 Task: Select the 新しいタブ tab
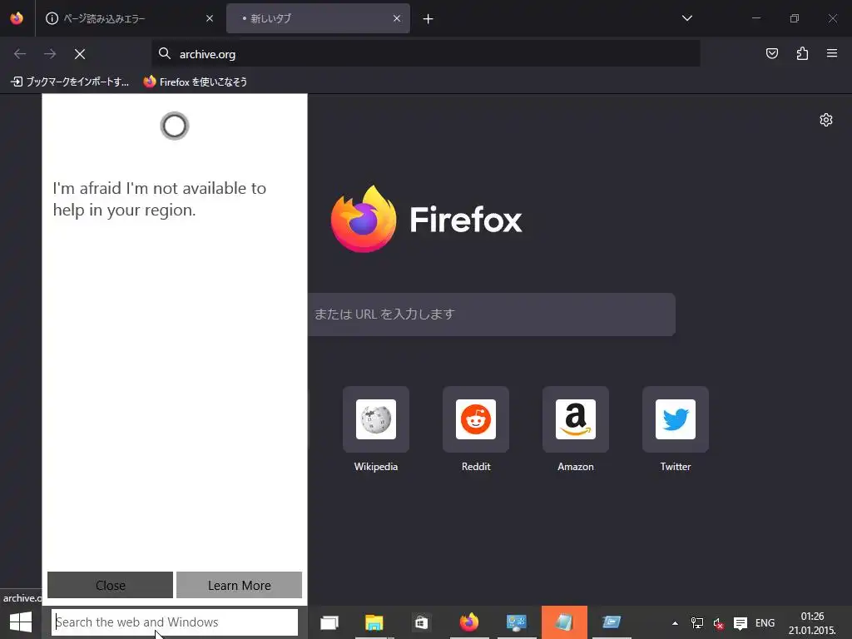pyautogui.click(x=318, y=18)
